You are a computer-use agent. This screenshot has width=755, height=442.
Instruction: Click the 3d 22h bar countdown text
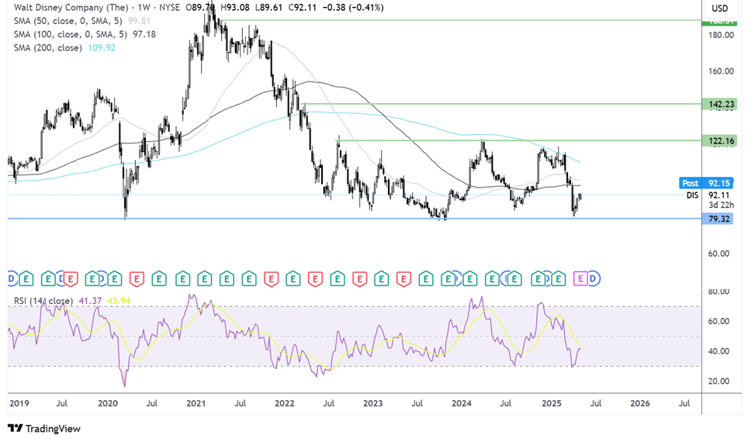pos(721,205)
